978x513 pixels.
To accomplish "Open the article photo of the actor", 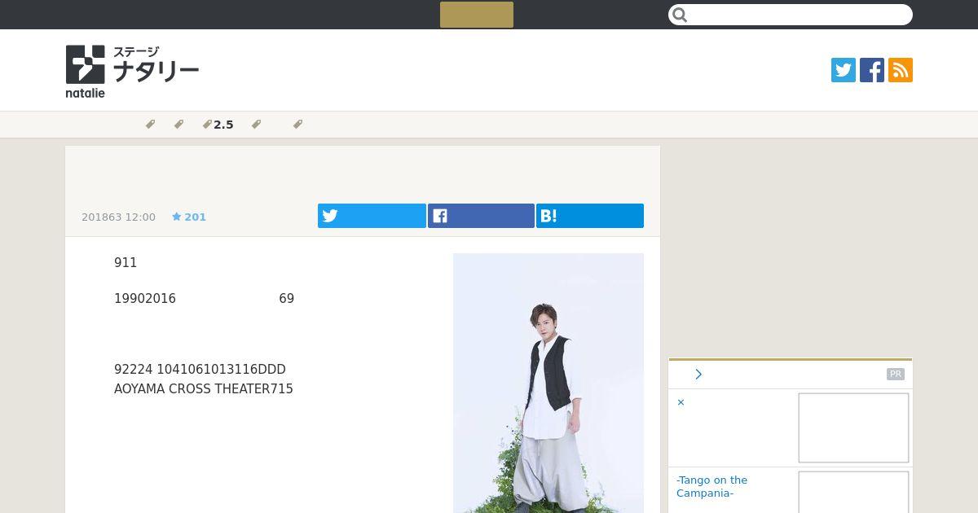I will (548, 383).
